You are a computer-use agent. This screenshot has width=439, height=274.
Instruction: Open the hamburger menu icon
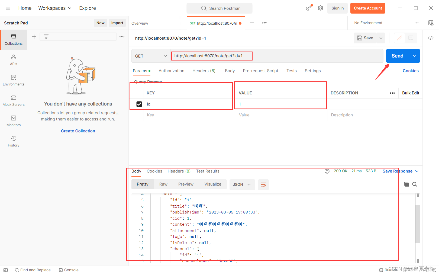[x=8, y=8]
